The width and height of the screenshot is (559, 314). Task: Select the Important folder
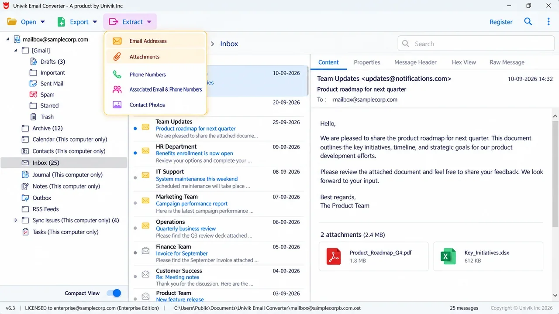(53, 72)
